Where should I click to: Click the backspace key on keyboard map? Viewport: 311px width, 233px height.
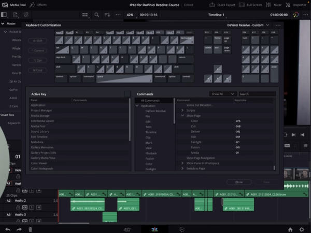pos(187,40)
